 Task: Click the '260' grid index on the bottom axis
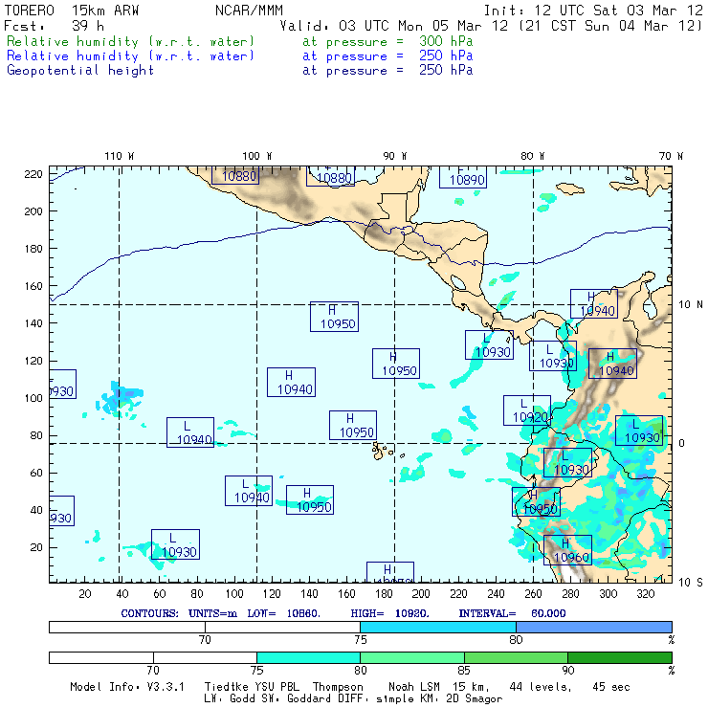(x=533, y=594)
